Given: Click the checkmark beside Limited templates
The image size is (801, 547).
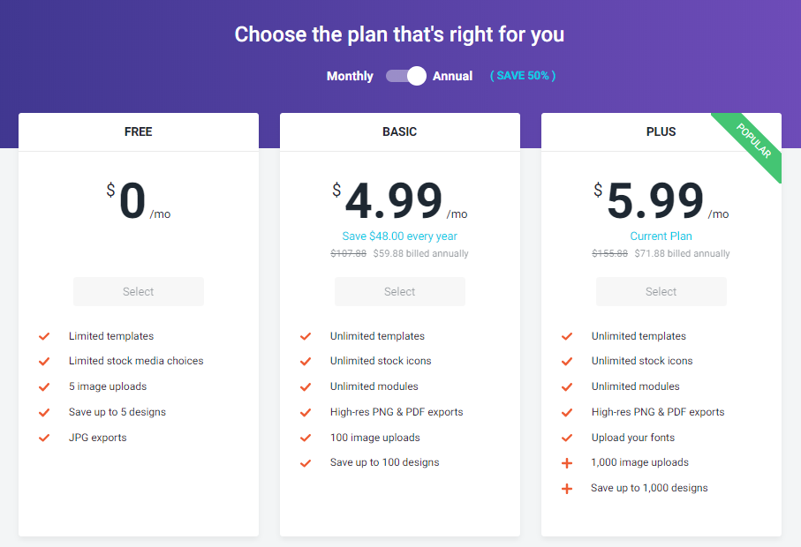Looking at the screenshot, I should pyautogui.click(x=44, y=336).
